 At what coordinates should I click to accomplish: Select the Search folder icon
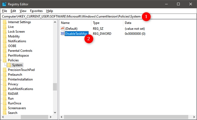coord(5,113)
